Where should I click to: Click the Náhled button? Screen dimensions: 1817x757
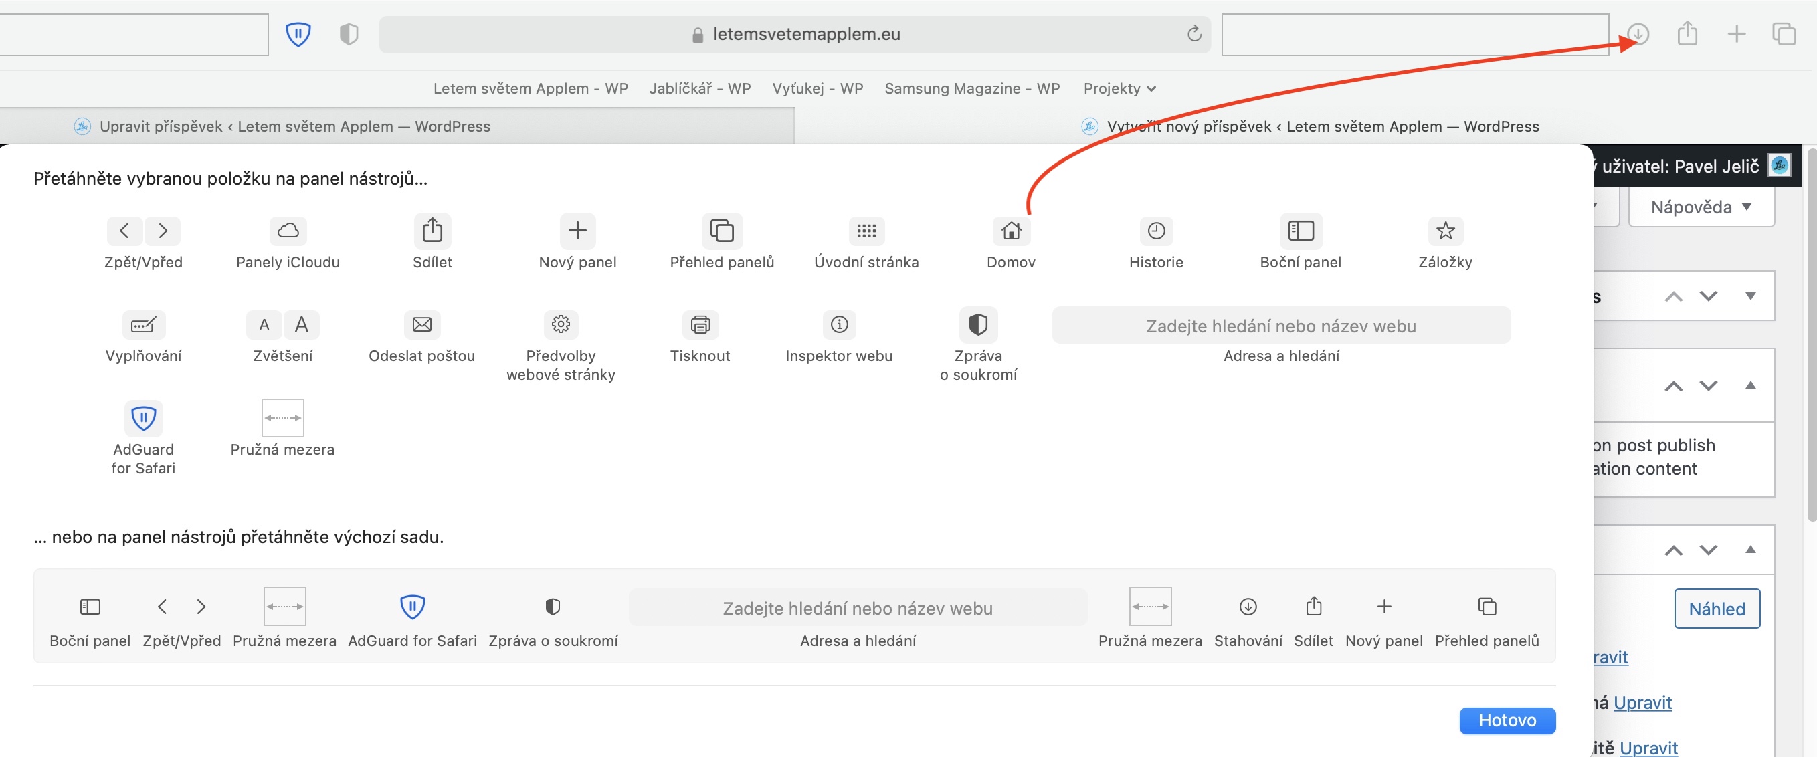[1716, 609]
